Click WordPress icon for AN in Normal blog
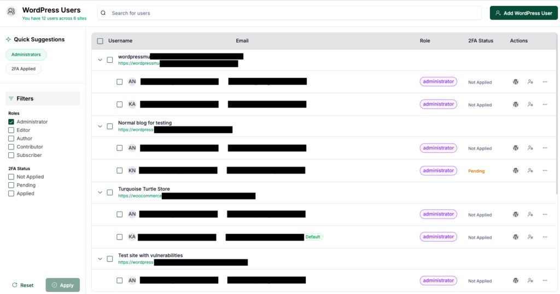The width and height of the screenshot is (560, 294). coord(516,148)
